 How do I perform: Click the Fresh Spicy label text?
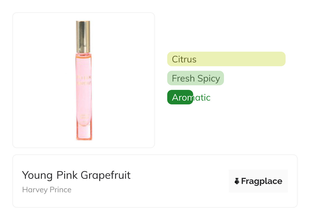click(x=196, y=78)
